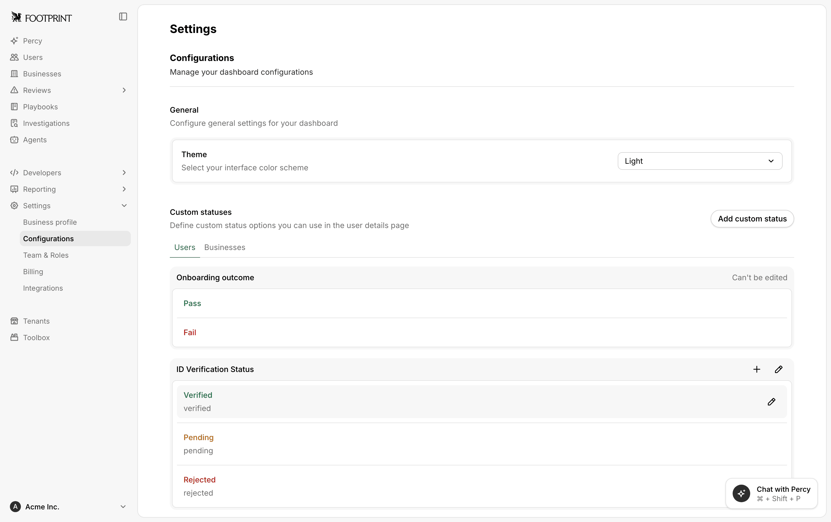Click the Footprint logo icon
Screen dimensions: 831x522
(x=16, y=17)
